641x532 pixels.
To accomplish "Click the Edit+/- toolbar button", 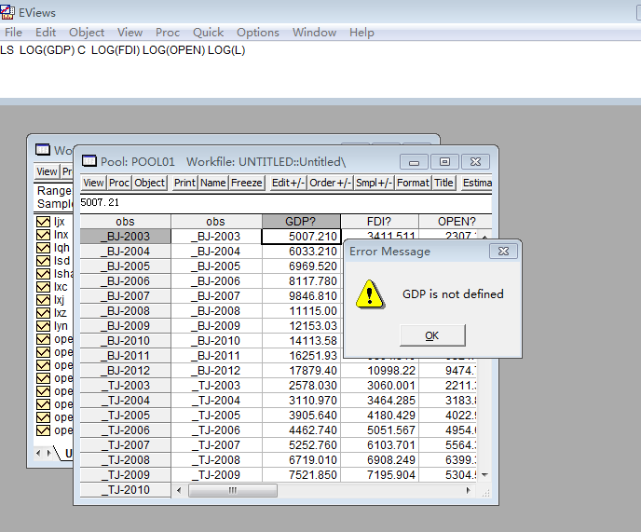I will point(287,184).
